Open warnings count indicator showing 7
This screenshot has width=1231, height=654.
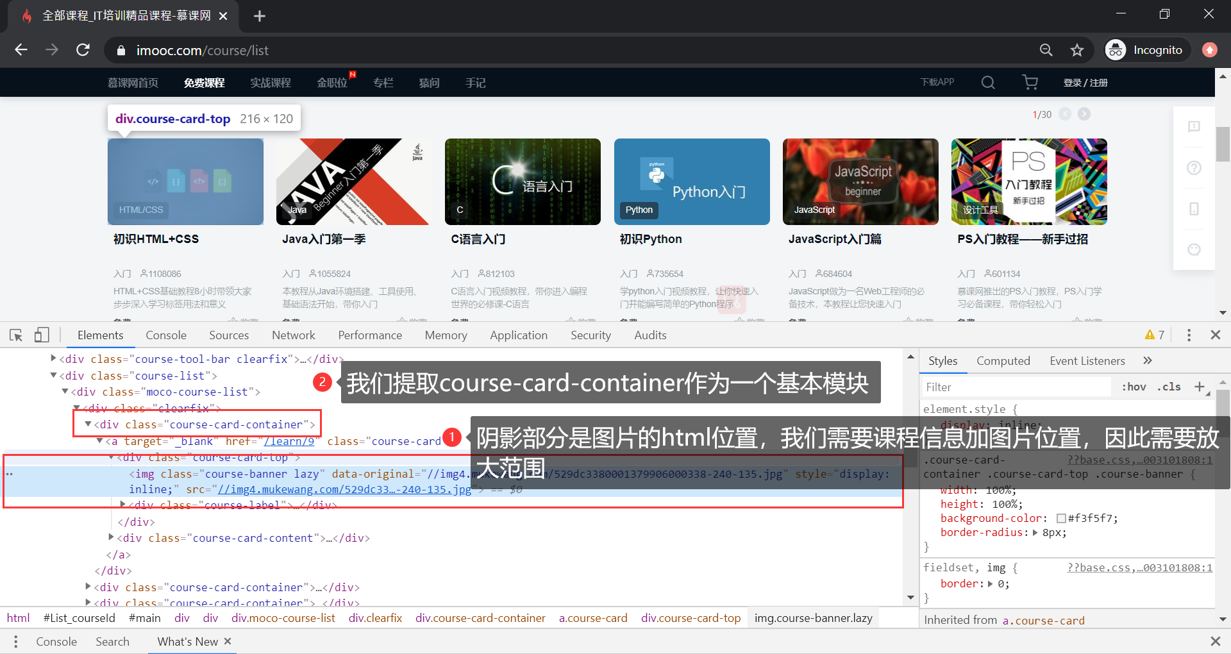pos(1155,335)
